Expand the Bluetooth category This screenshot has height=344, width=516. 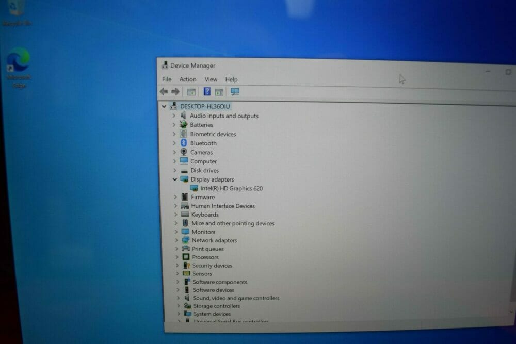[x=174, y=143]
